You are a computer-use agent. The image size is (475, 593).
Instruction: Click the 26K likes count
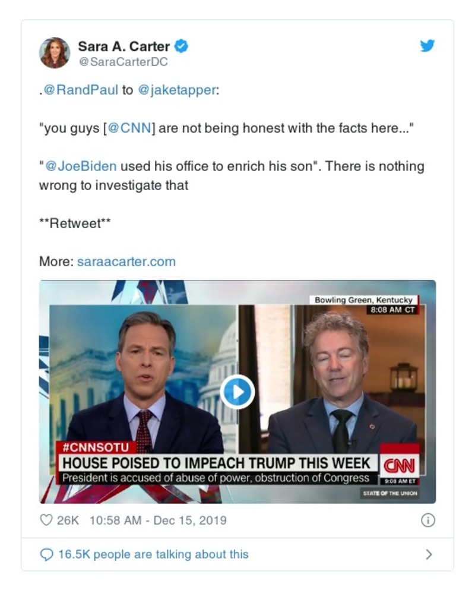68,520
